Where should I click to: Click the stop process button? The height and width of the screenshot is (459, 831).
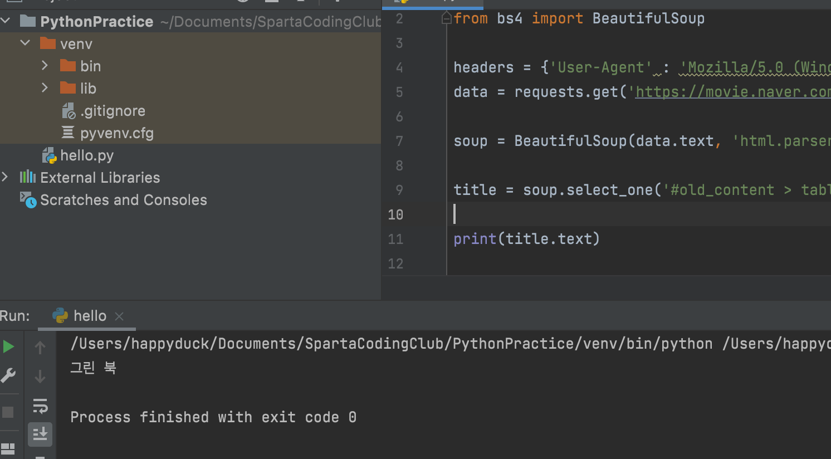click(8, 412)
